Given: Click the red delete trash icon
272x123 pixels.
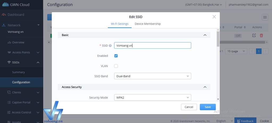Looking at the screenshot, I should (x=261, y=35).
